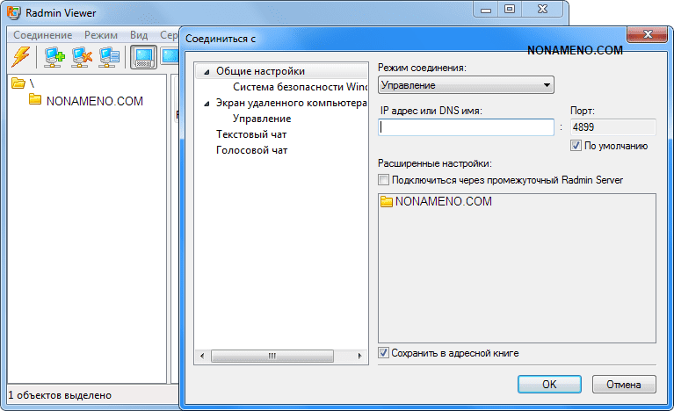Image resolution: width=674 pixels, height=411 pixels.
Task: Click the "Отмена" button
Action: pyautogui.click(x=624, y=384)
